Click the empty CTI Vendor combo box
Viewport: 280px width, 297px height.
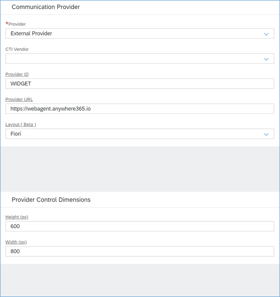click(140, 59)
